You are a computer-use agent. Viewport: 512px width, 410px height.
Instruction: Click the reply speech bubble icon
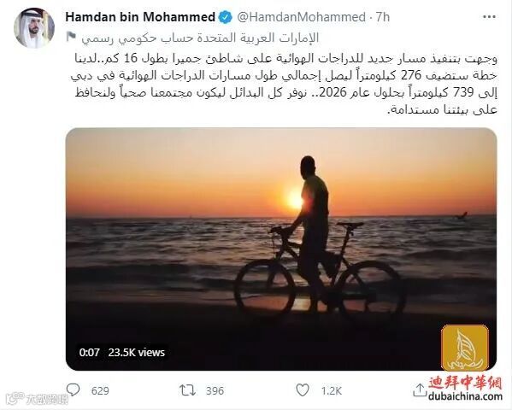tap(73, 390)
